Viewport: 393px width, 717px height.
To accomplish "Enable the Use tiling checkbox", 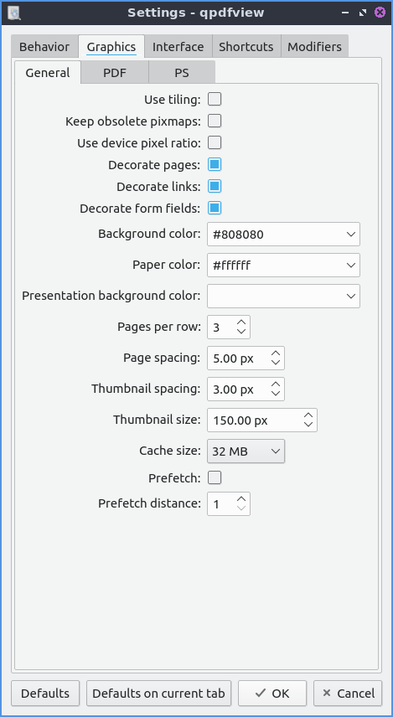I will pos(215,99).
